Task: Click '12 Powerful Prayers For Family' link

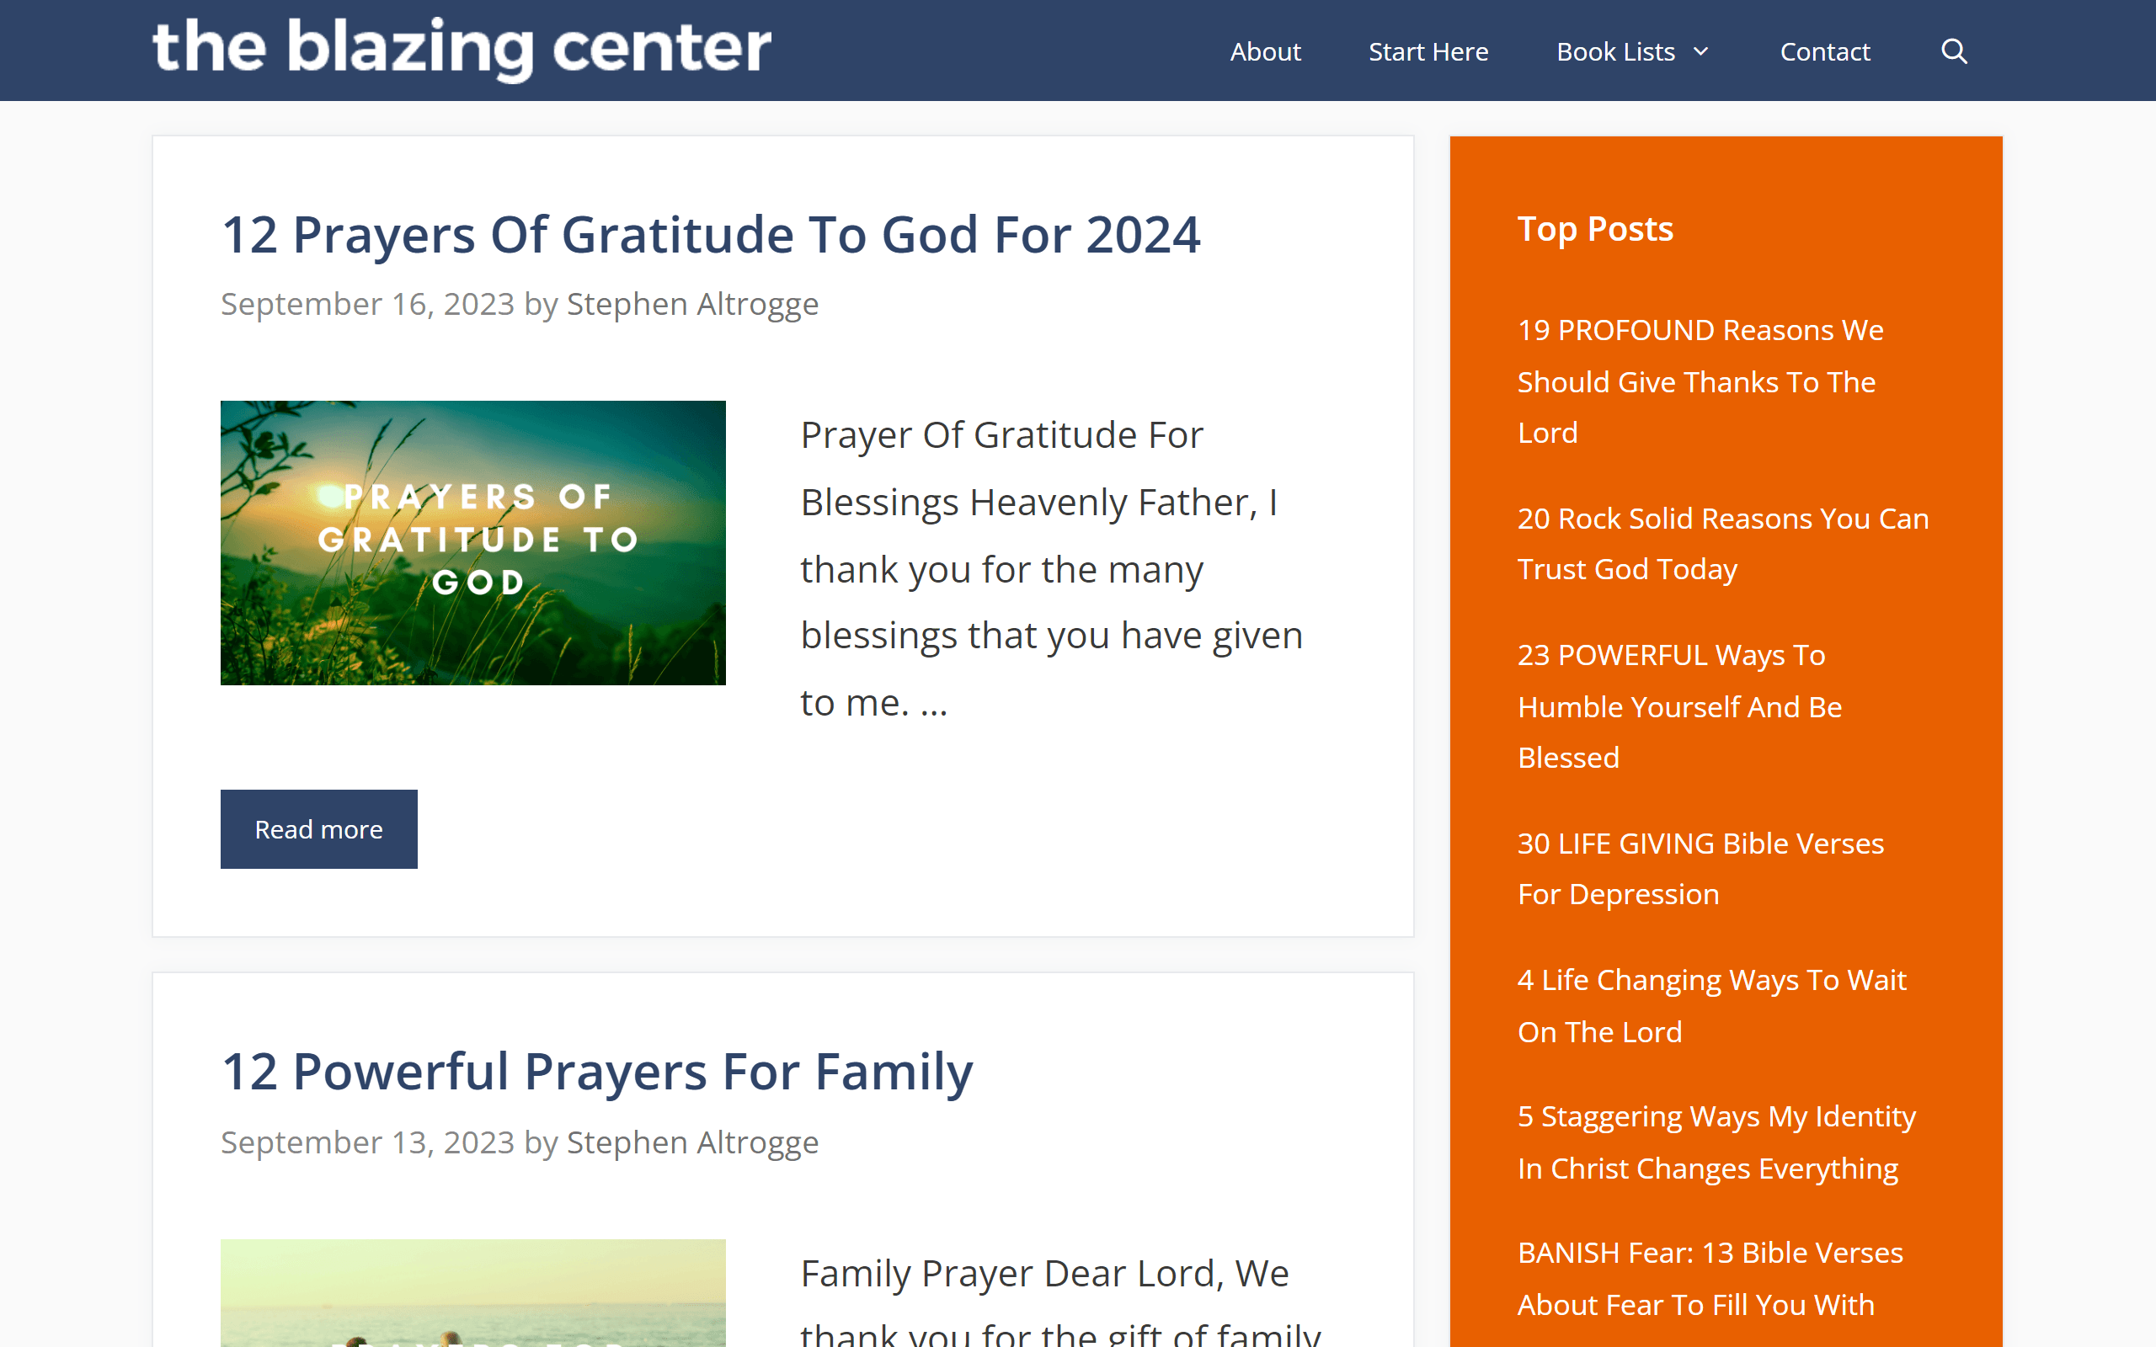Action: tap(596, 1071)
